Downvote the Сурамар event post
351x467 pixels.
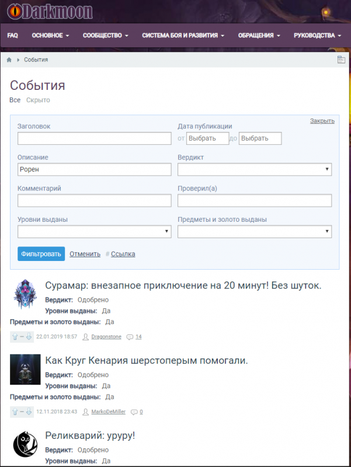29,337
